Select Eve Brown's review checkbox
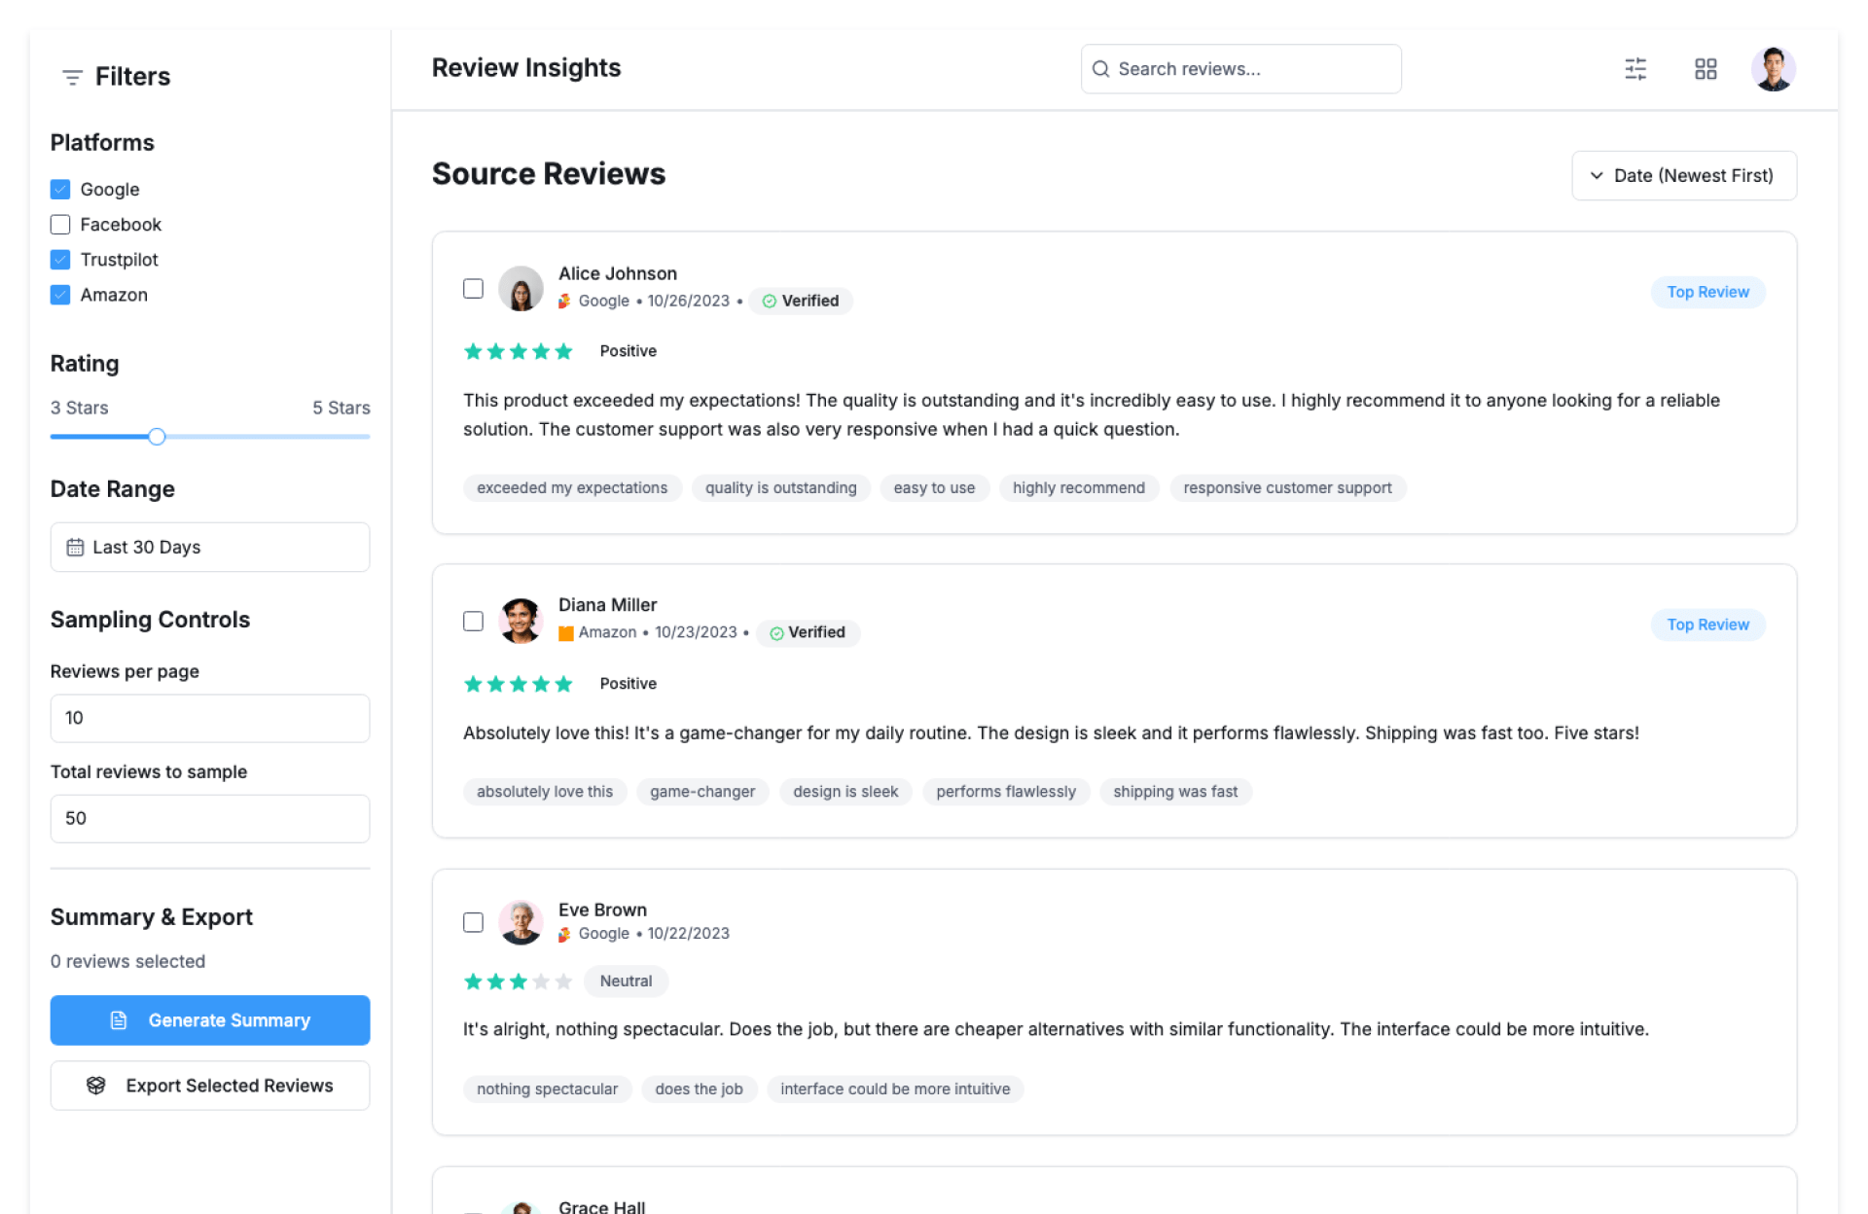The width and height of the screenshot is (1868, 1214). [x=473, y=922]
